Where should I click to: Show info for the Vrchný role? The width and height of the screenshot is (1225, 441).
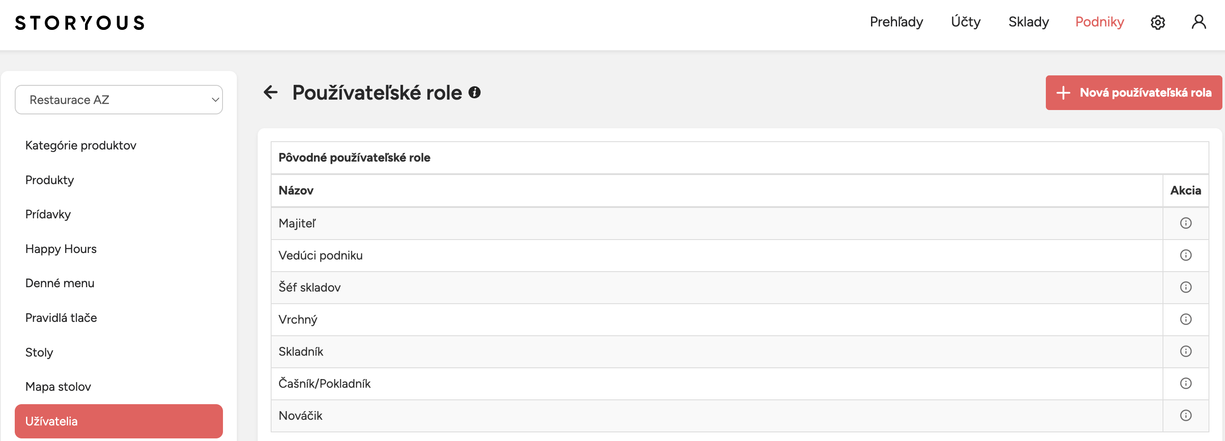(x=1186, y=319)
